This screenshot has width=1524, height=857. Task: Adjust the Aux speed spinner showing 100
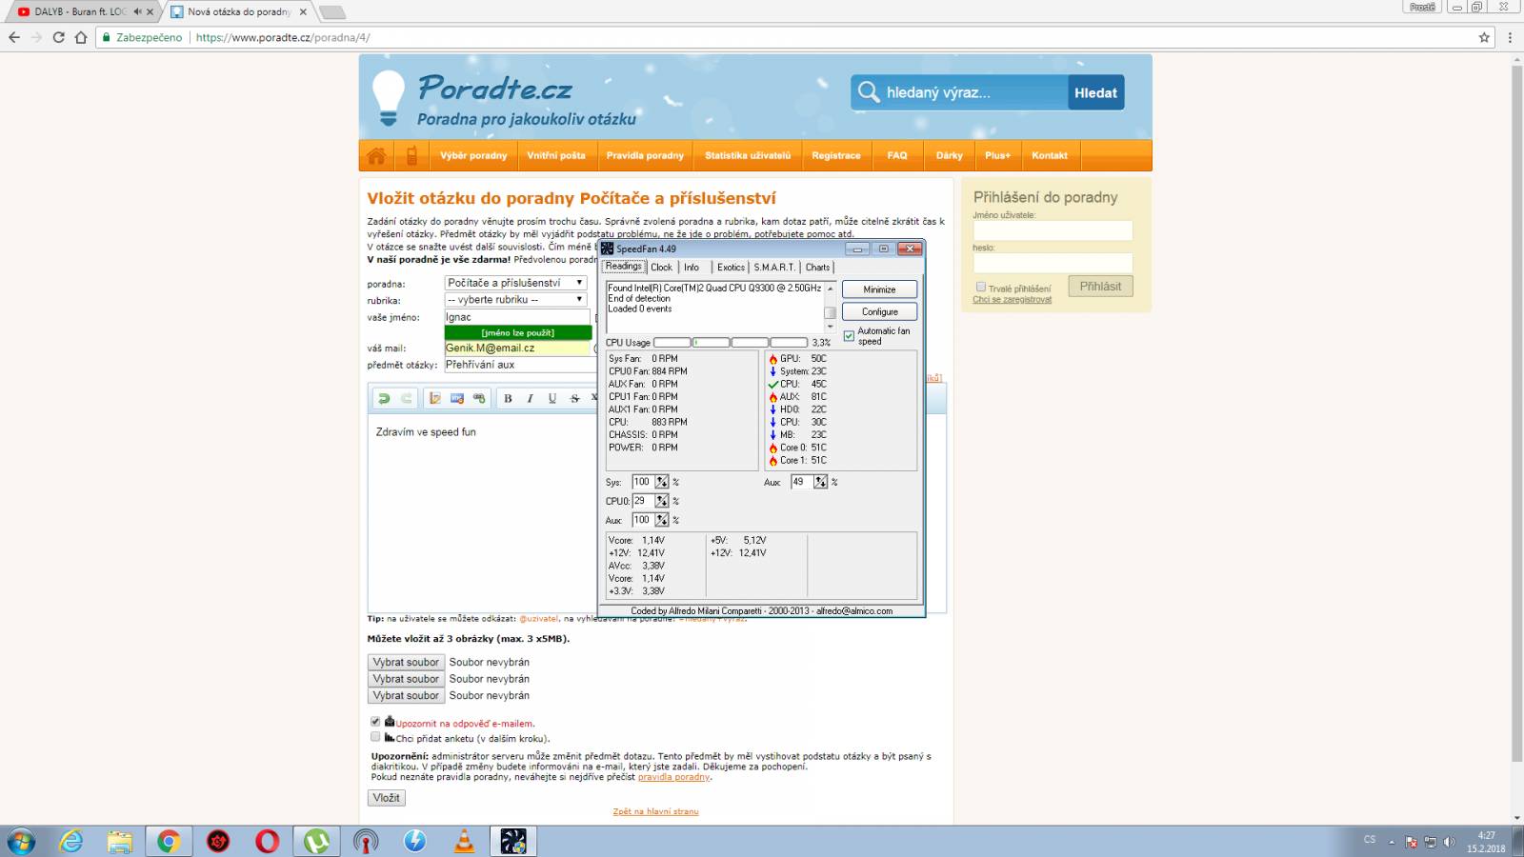(x=662, y=520)
